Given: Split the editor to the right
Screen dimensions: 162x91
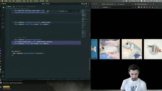Looking at the screenshot, I should click(86, 6).
